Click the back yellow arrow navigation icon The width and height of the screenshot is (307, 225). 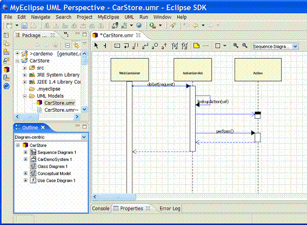click(x=196, y=25)
